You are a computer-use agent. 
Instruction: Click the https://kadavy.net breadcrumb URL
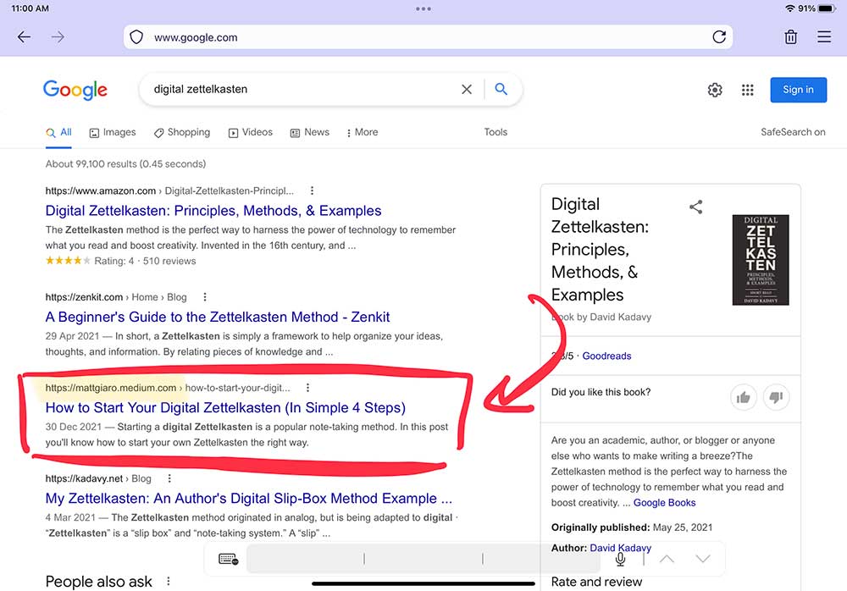[84, 478]
